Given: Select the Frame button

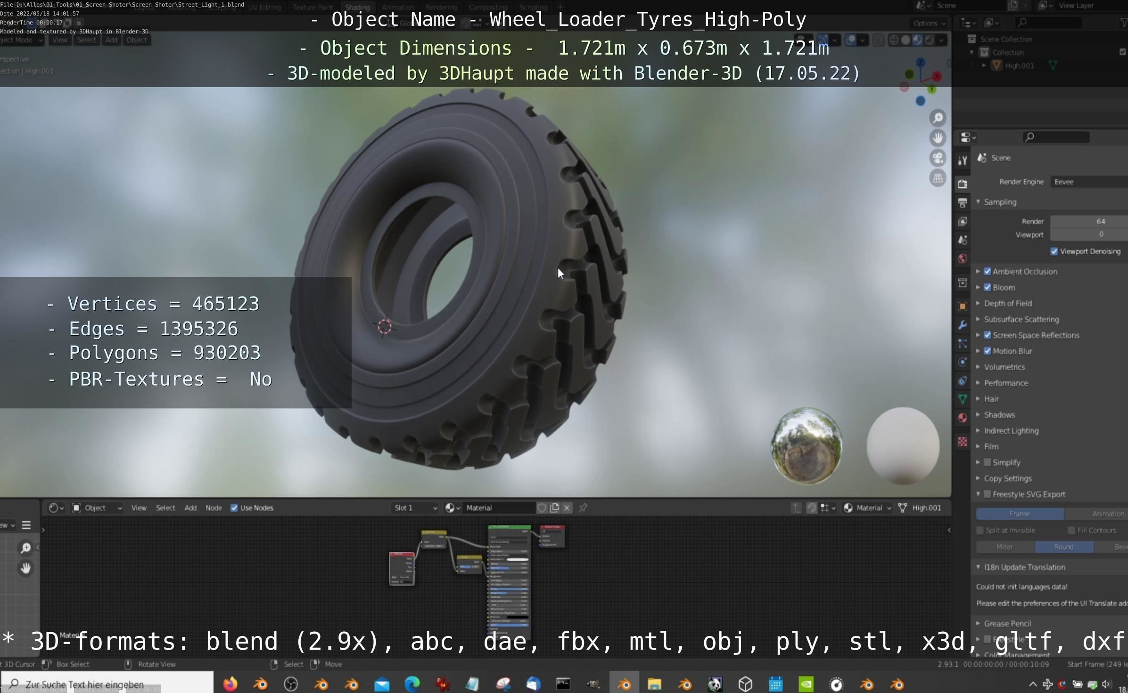Looking at the screenshot, I should coord(1019,514).
